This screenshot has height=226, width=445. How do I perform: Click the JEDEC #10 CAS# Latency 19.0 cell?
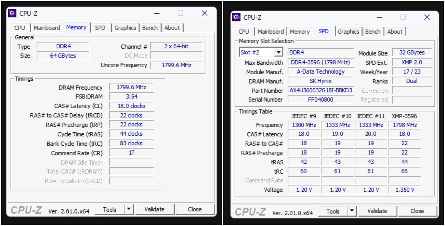[338, 134]
